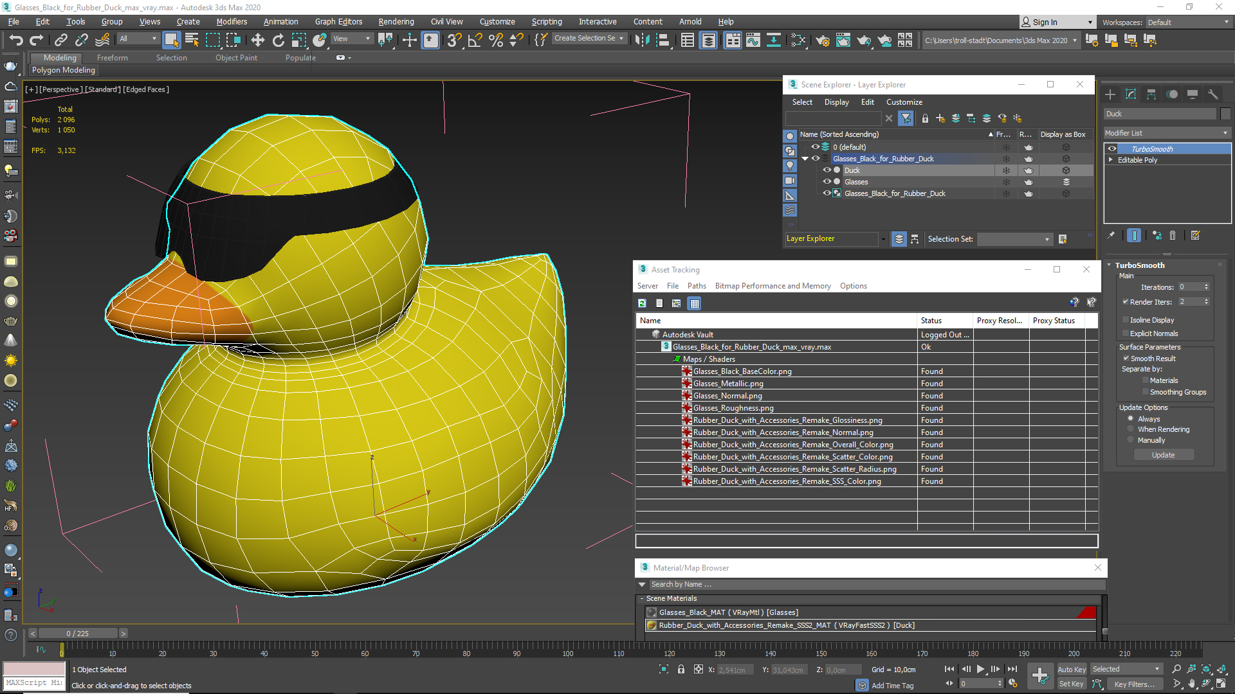Click the Undo arrow in main toolbar
The image size is (1235, 694).
[16, 40]
